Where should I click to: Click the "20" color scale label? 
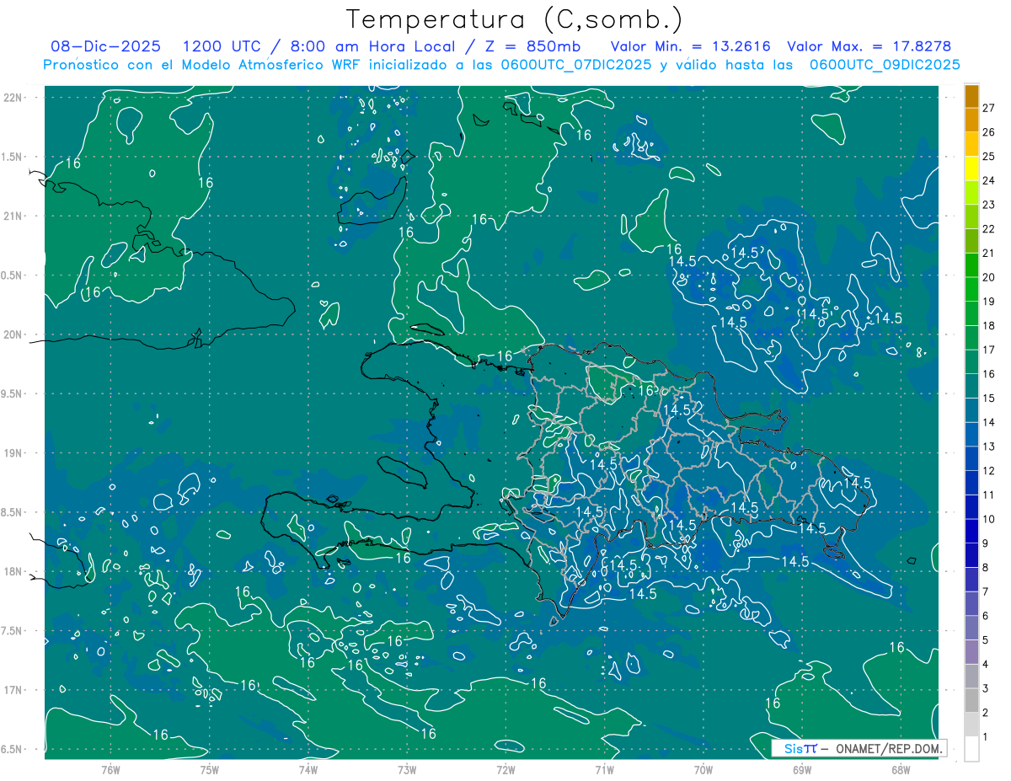[x=988, y=277]
